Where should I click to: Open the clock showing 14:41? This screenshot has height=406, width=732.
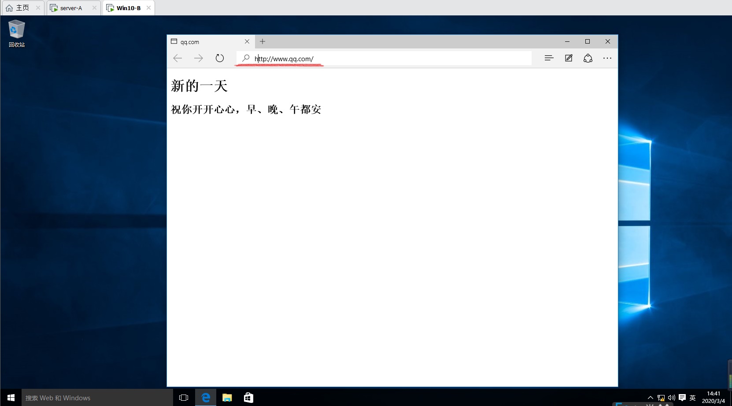714,397
